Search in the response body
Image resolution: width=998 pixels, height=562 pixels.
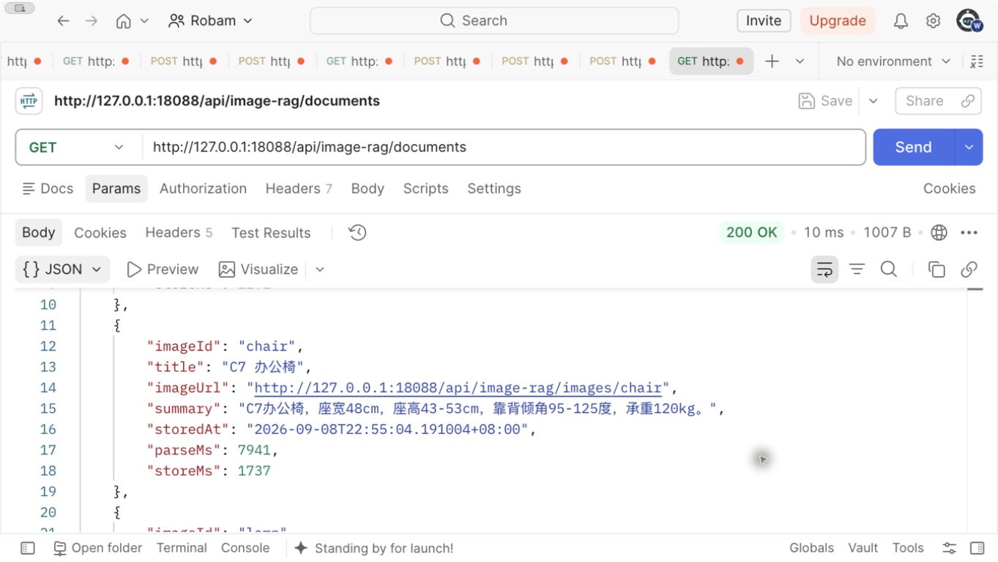889,269
